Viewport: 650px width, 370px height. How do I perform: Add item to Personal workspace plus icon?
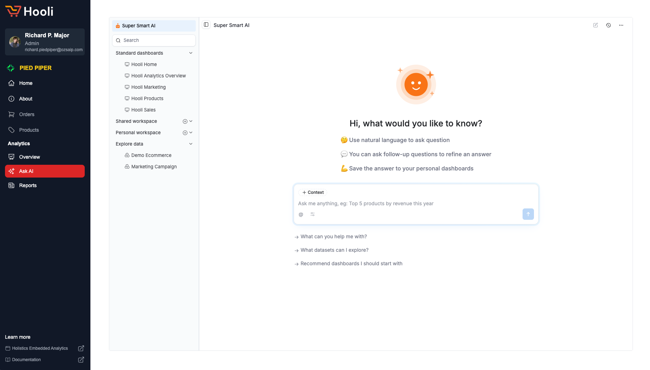pos(185,133)
